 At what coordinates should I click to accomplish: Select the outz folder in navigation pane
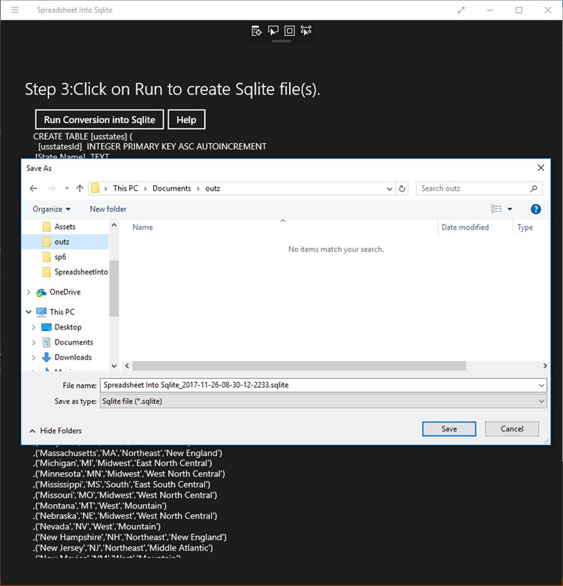[x=62, y=242]
